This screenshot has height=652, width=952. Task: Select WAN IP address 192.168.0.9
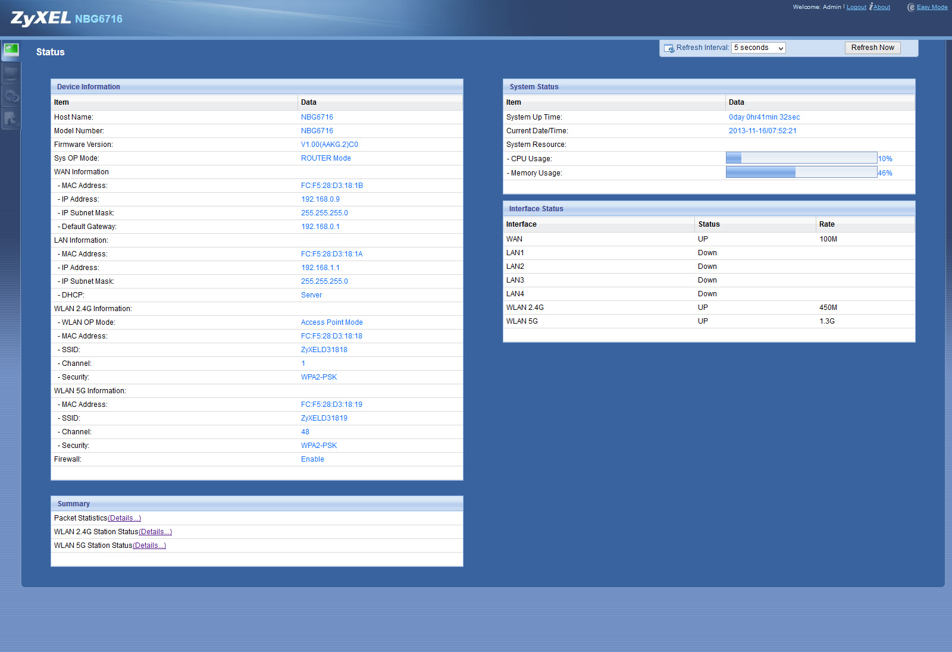pyautogui.click(x=321, y=199)
